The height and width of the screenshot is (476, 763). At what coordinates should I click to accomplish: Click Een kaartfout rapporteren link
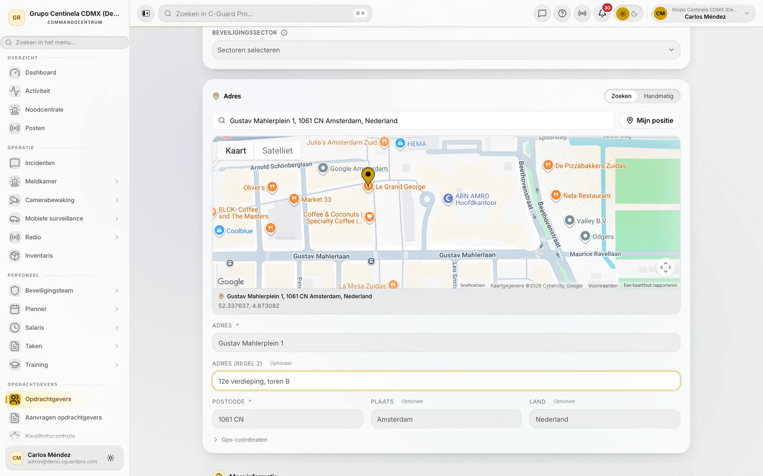[x=650, y=286]
